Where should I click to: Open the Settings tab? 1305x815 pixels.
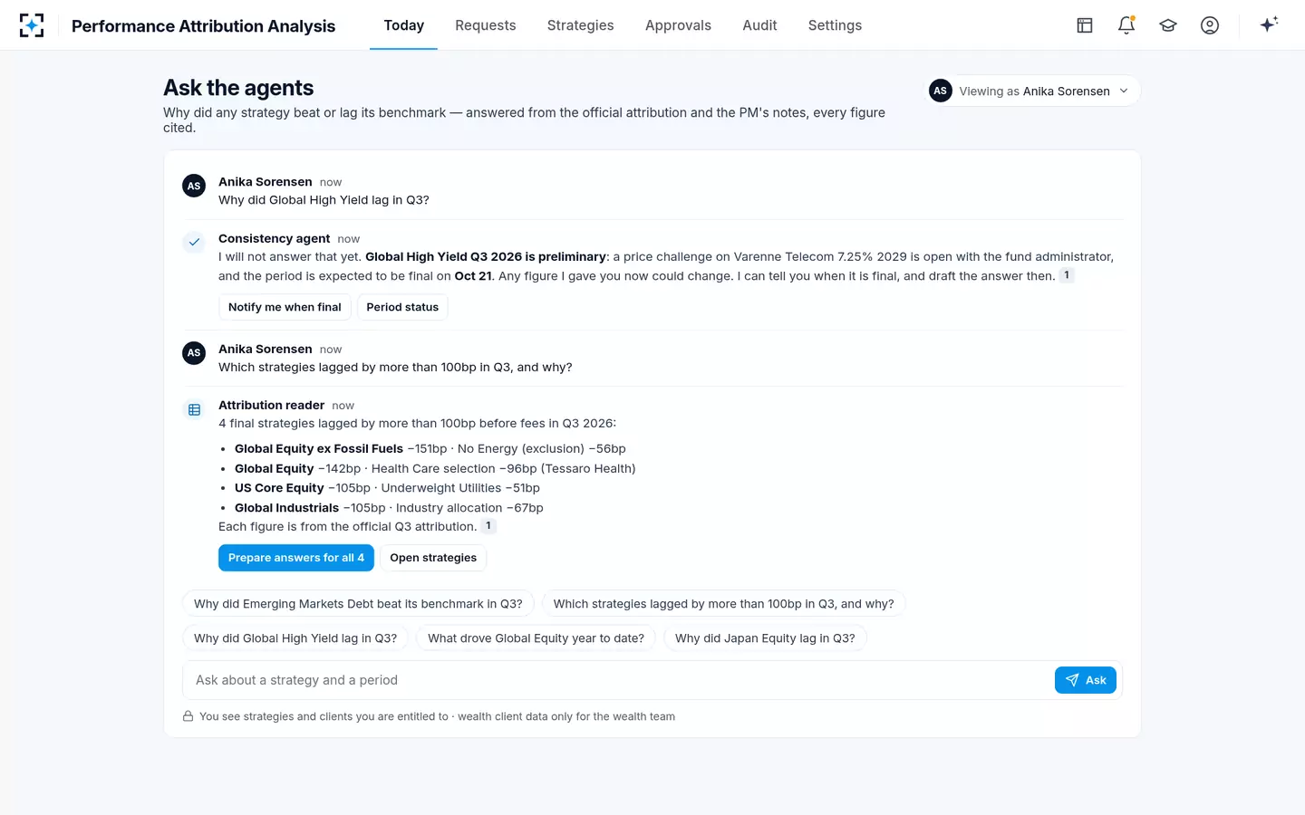[835, 25]
